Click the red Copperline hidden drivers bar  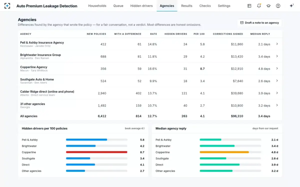tap(96, 152)
